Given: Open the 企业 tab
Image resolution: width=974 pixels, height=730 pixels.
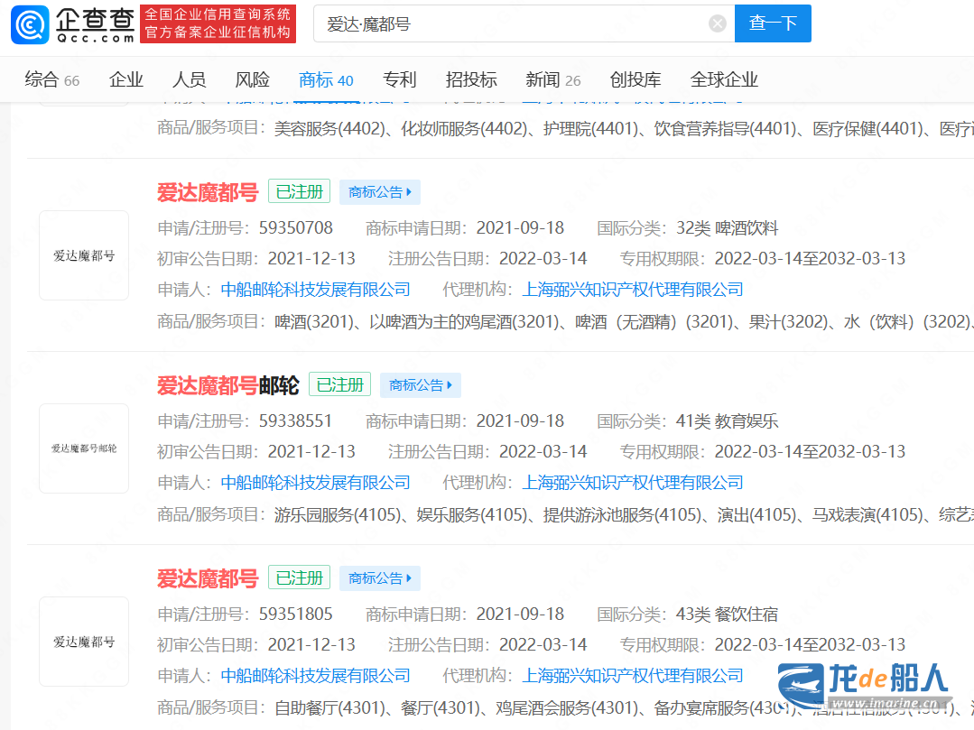Looking at the screenshot, I should [x=126, y=79].
